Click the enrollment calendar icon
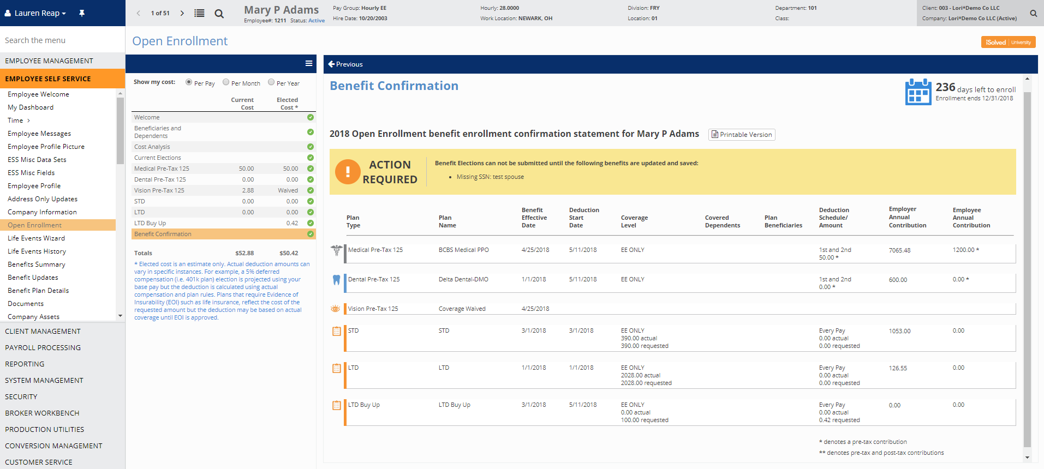This screenshot has width=1044, height=469. pyautogui.click(x=918, y=92)
